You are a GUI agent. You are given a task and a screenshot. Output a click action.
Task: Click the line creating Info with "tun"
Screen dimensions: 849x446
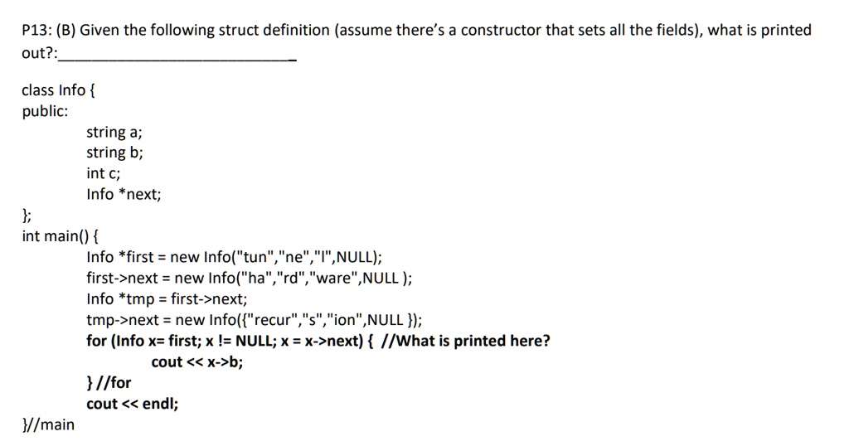click(x=235, y=256)
